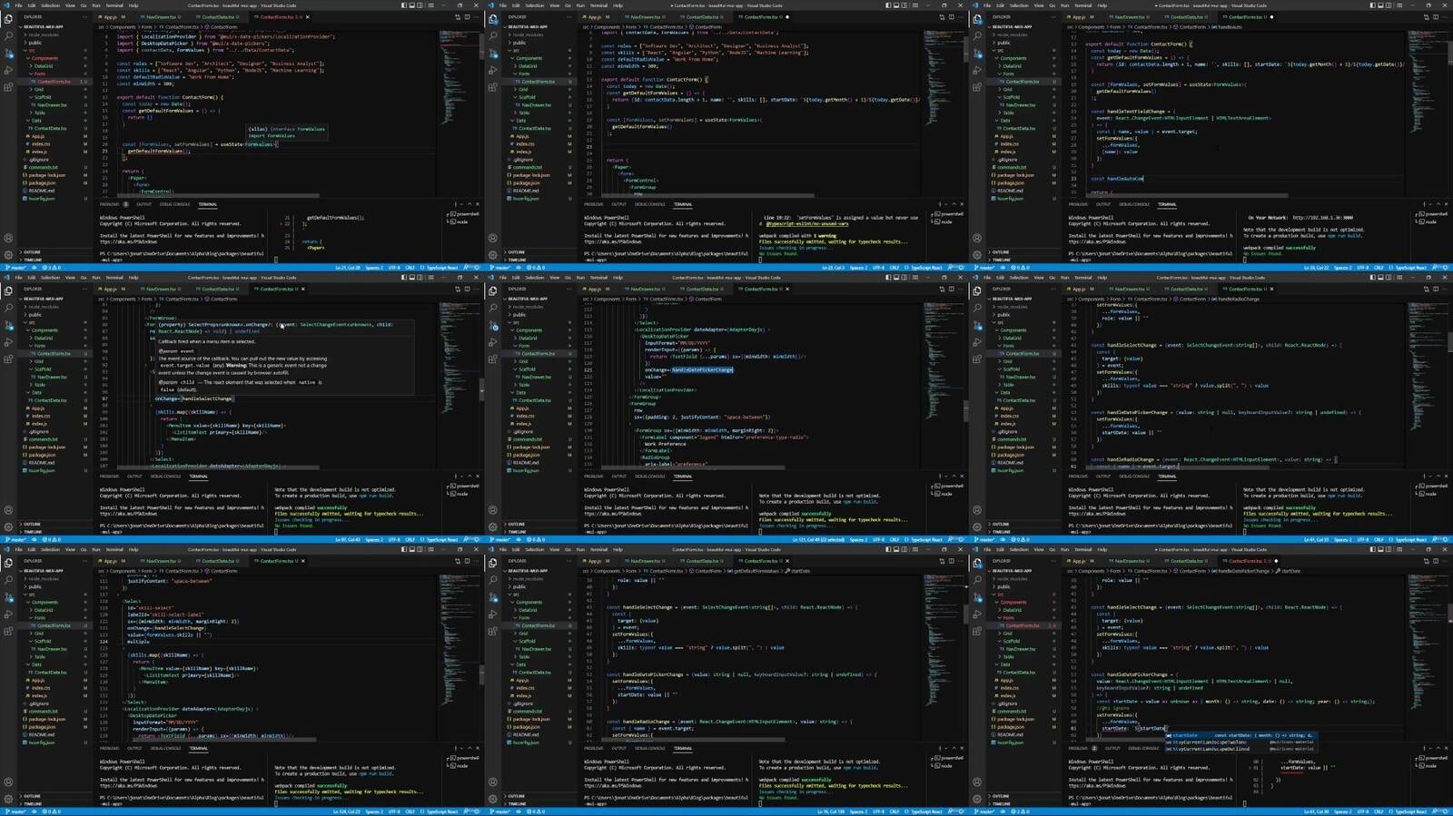Split editor right in the Ln 121 window
This screenshot has height=816, width=1453.
952,290
